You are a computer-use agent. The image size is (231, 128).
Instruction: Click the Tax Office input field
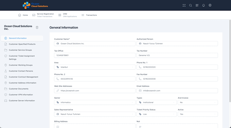95,55
